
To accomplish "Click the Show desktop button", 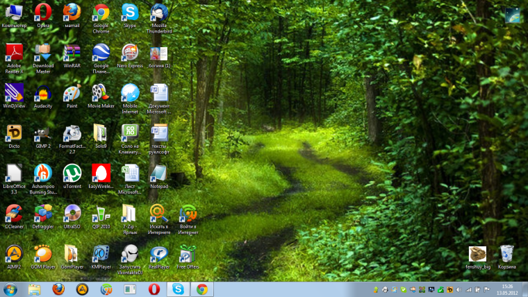I will click(525, 289).
